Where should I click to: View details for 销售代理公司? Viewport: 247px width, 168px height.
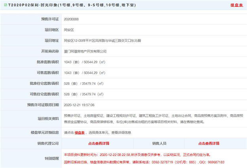click(x=99, y=143)
